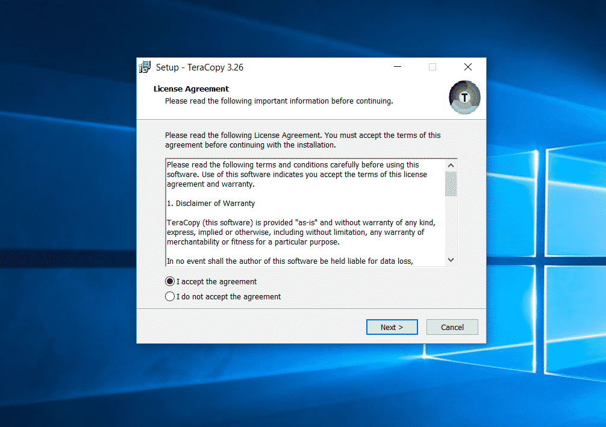Close the TeraCopy Setup dialog
The height and width of the screenshot is (427, 606).
(x=467, y=67)
